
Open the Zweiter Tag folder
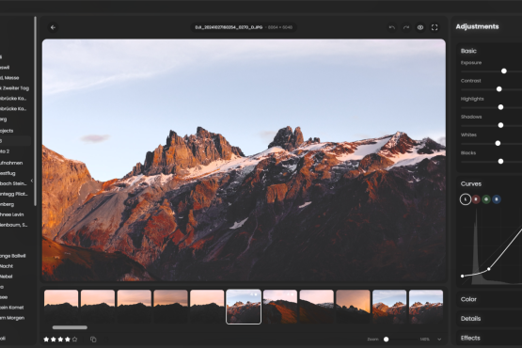click(15, 88)
